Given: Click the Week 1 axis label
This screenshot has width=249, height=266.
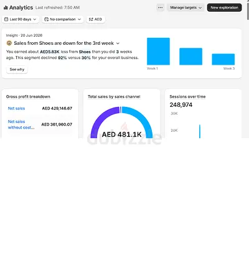Looking at the screenshot, I should click(x=153, y=68).
